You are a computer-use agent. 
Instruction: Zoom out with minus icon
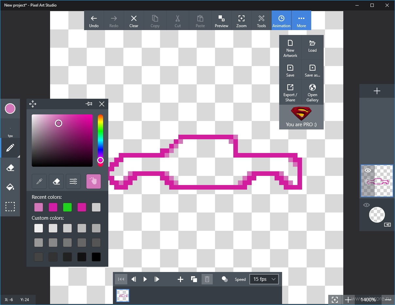387,299
